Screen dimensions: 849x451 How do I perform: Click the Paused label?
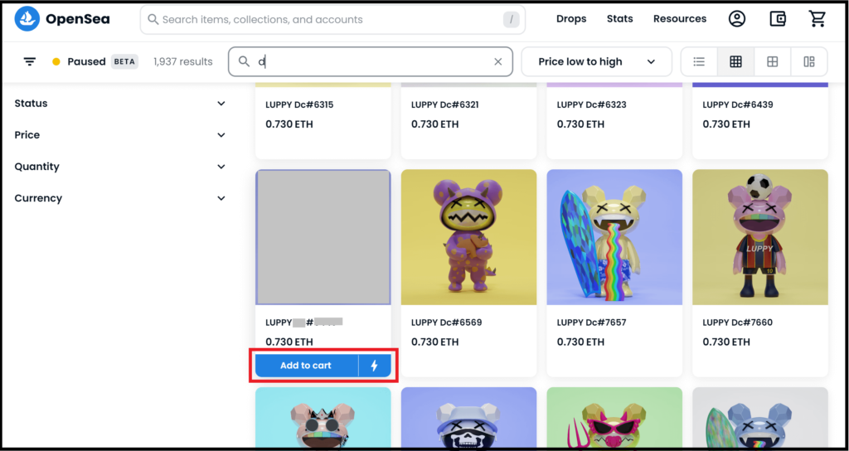coord(86,61)
